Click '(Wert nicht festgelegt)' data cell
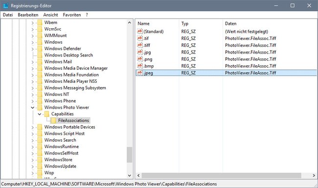318x188 pixels. click(x=247, y=31)
